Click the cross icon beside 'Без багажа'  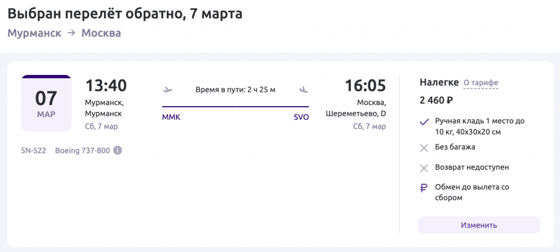click(x=424, y=147)
